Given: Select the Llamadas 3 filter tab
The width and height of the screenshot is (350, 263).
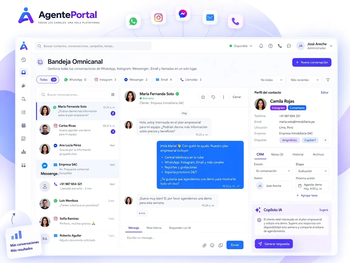Looking at the screenshot, I should tap(191, 80).
